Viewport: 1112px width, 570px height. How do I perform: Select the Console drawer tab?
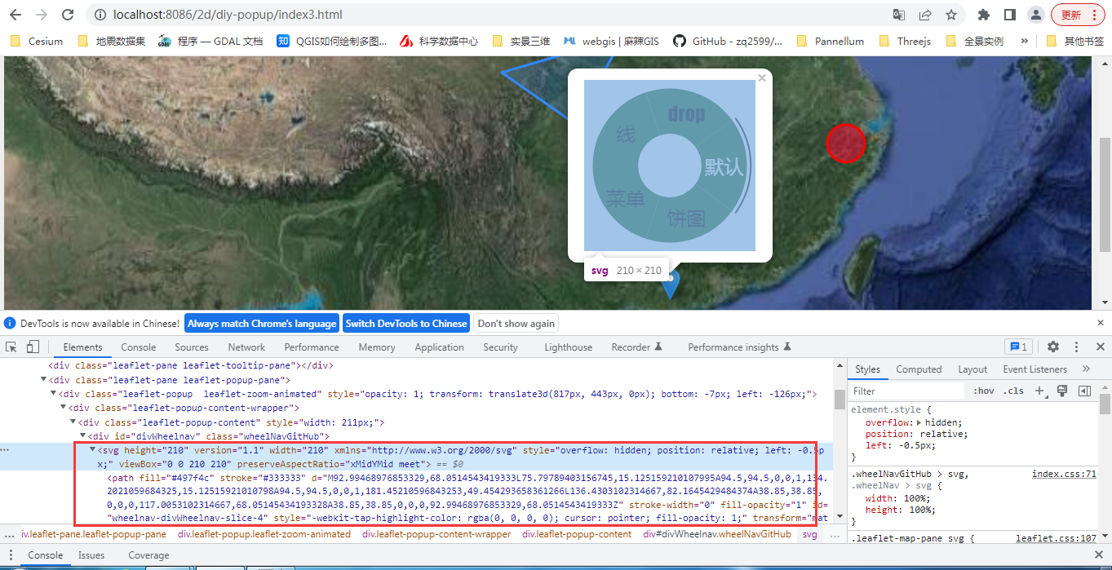(46, 555)
